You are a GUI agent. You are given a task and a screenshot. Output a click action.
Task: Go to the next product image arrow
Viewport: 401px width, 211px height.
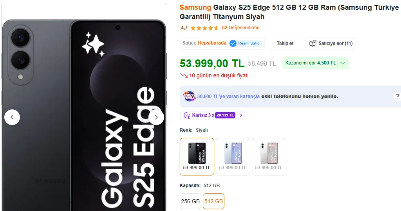point(156,117)
